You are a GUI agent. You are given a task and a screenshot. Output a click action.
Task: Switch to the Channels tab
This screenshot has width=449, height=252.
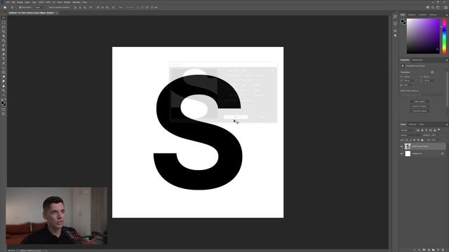(413, 125)
